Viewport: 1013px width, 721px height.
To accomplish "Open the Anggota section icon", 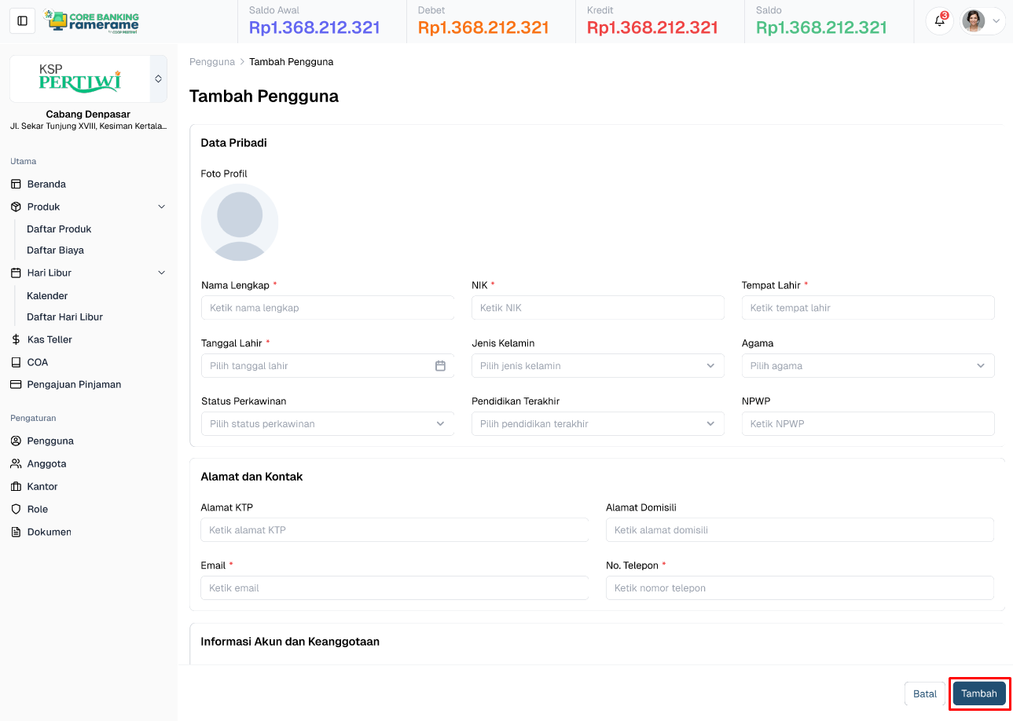I will [x=16, y=463].
